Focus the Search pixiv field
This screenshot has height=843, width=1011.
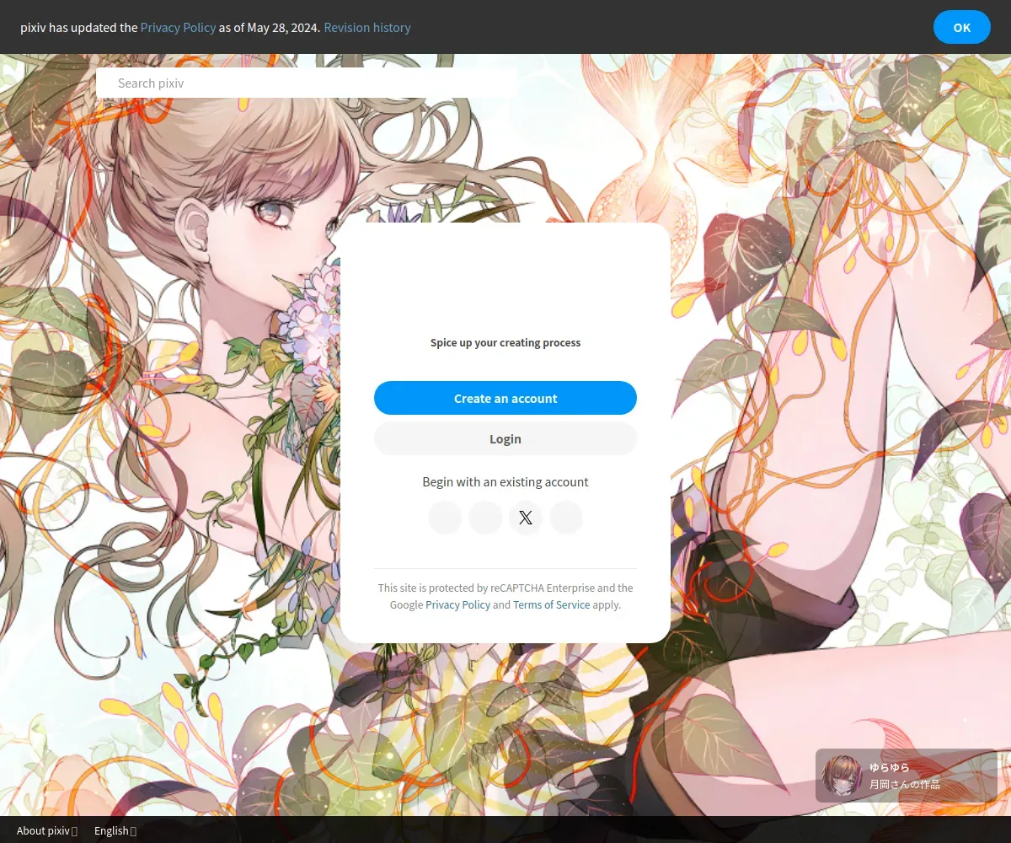click(x=307, y=83)
